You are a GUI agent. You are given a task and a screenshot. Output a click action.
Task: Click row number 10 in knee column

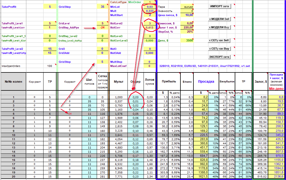[13, 135]
